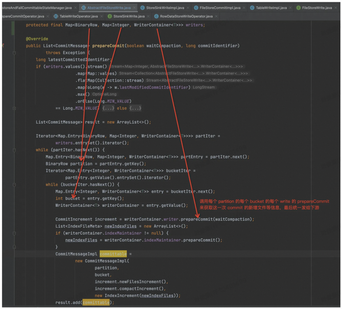Close the StoreSinkWriteImpl.java tab

(188, 8)
